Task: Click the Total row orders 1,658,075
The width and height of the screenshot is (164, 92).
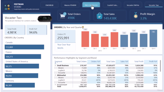Action: (x=83, y=86)
